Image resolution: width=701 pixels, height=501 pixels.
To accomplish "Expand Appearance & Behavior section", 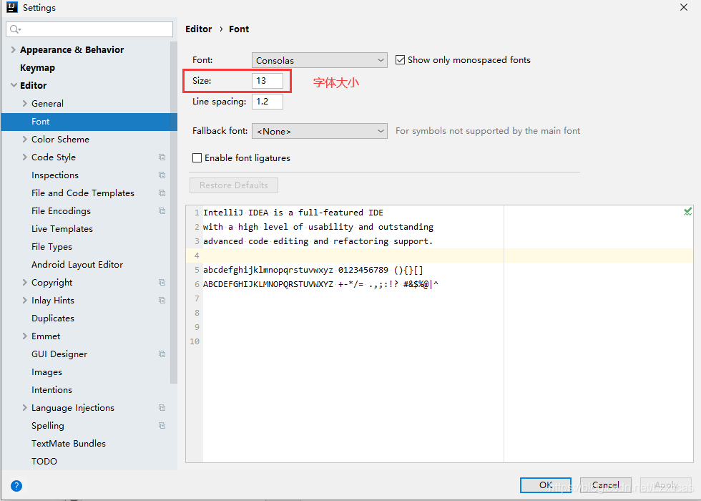I will click(x=14, y=49).
